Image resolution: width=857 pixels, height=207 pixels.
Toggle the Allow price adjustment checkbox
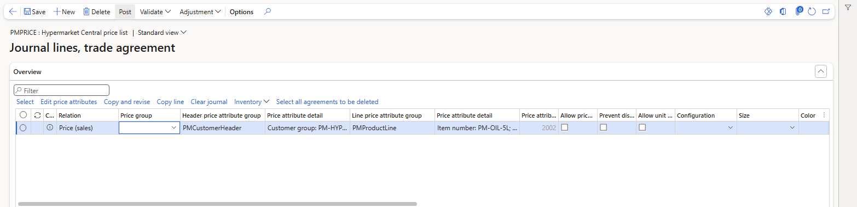click(x=564, y=127)
